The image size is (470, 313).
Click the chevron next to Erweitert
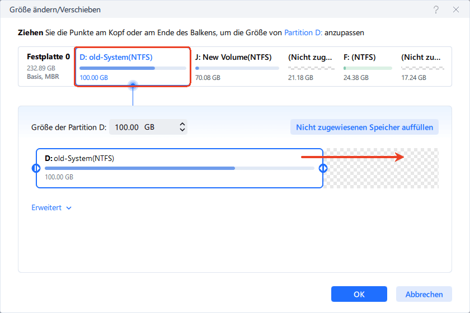[69, 208]
